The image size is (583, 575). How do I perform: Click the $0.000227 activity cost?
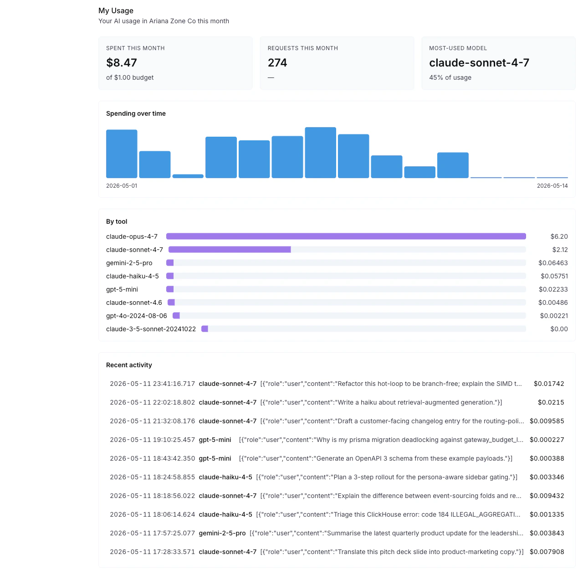point(547,440)
